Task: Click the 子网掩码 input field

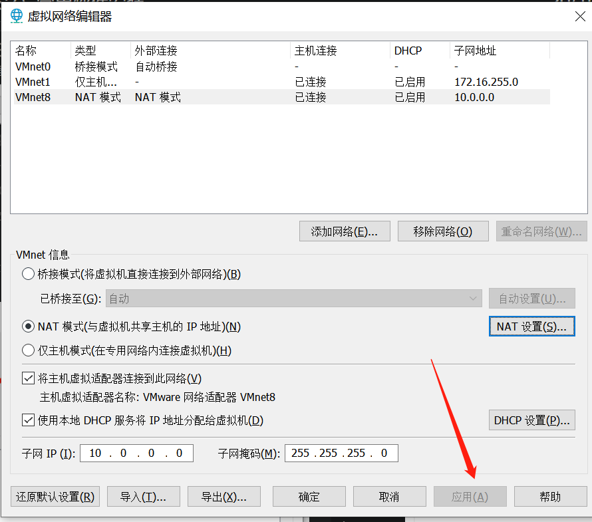Action: pyautogui.click(x=341, y=453)
